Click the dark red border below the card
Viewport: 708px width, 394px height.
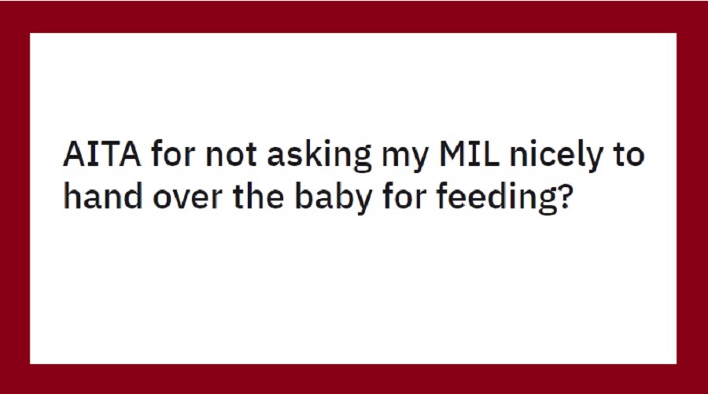(x=354, y=378)
